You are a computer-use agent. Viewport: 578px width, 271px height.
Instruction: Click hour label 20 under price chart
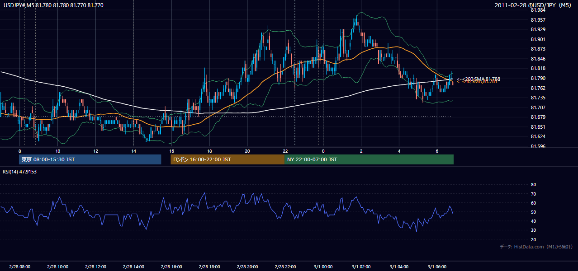[247, 151]
